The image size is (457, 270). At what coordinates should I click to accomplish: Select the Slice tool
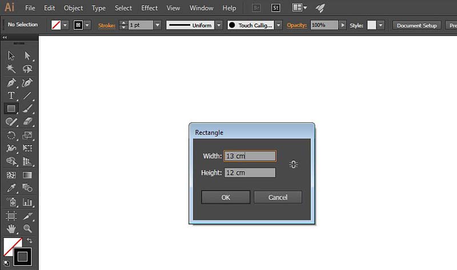(27, 216)
